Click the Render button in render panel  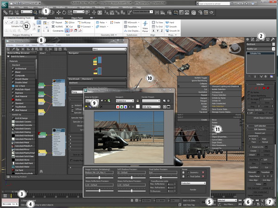pos(193,190)
